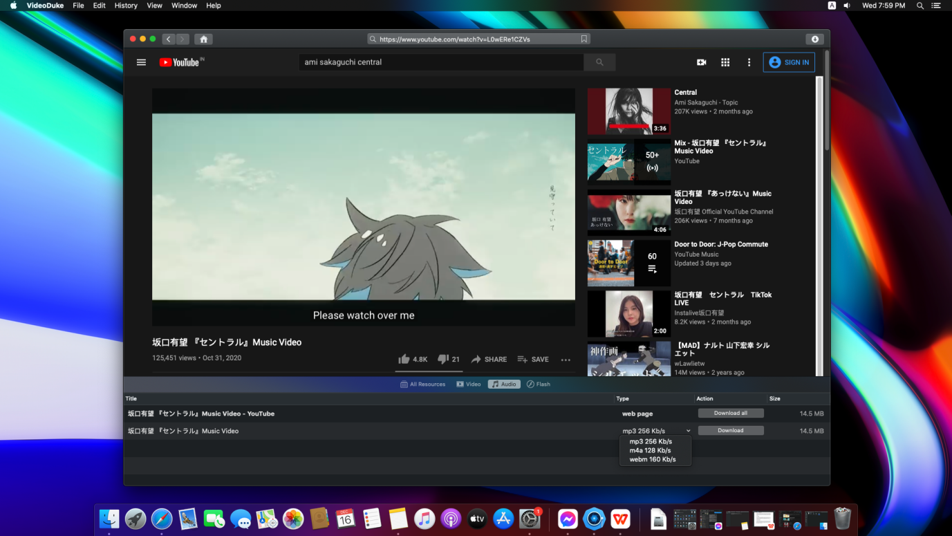The image size is (952, 536).
Task: Click SAVE under the video
Action: point(533,360)
